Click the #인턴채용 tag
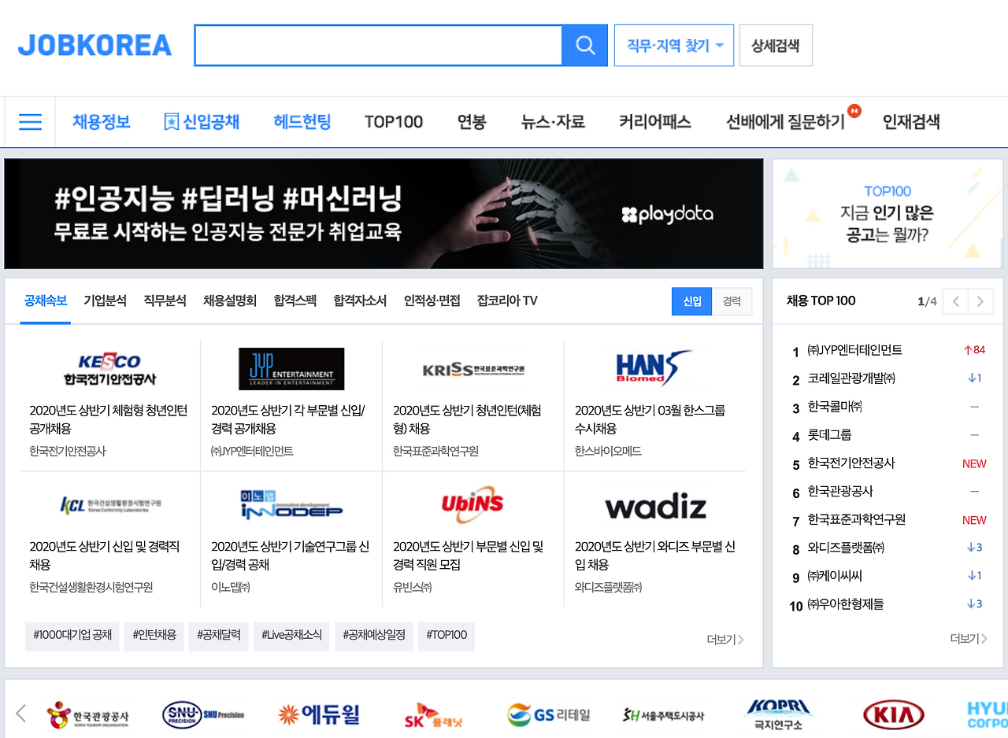Image resolution: width=1008 pixels, height=738 pixels. [154, 636]
